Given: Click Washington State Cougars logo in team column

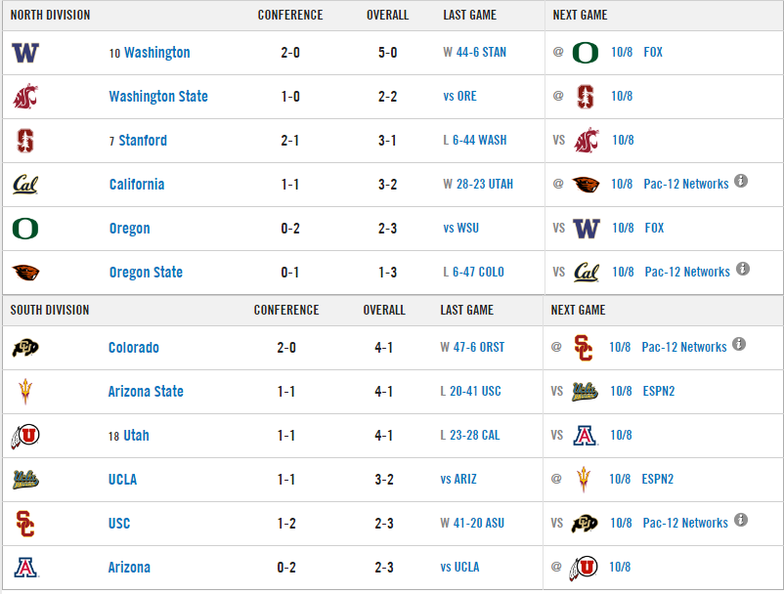Looking at the screenshot, I should click(25, 96).
